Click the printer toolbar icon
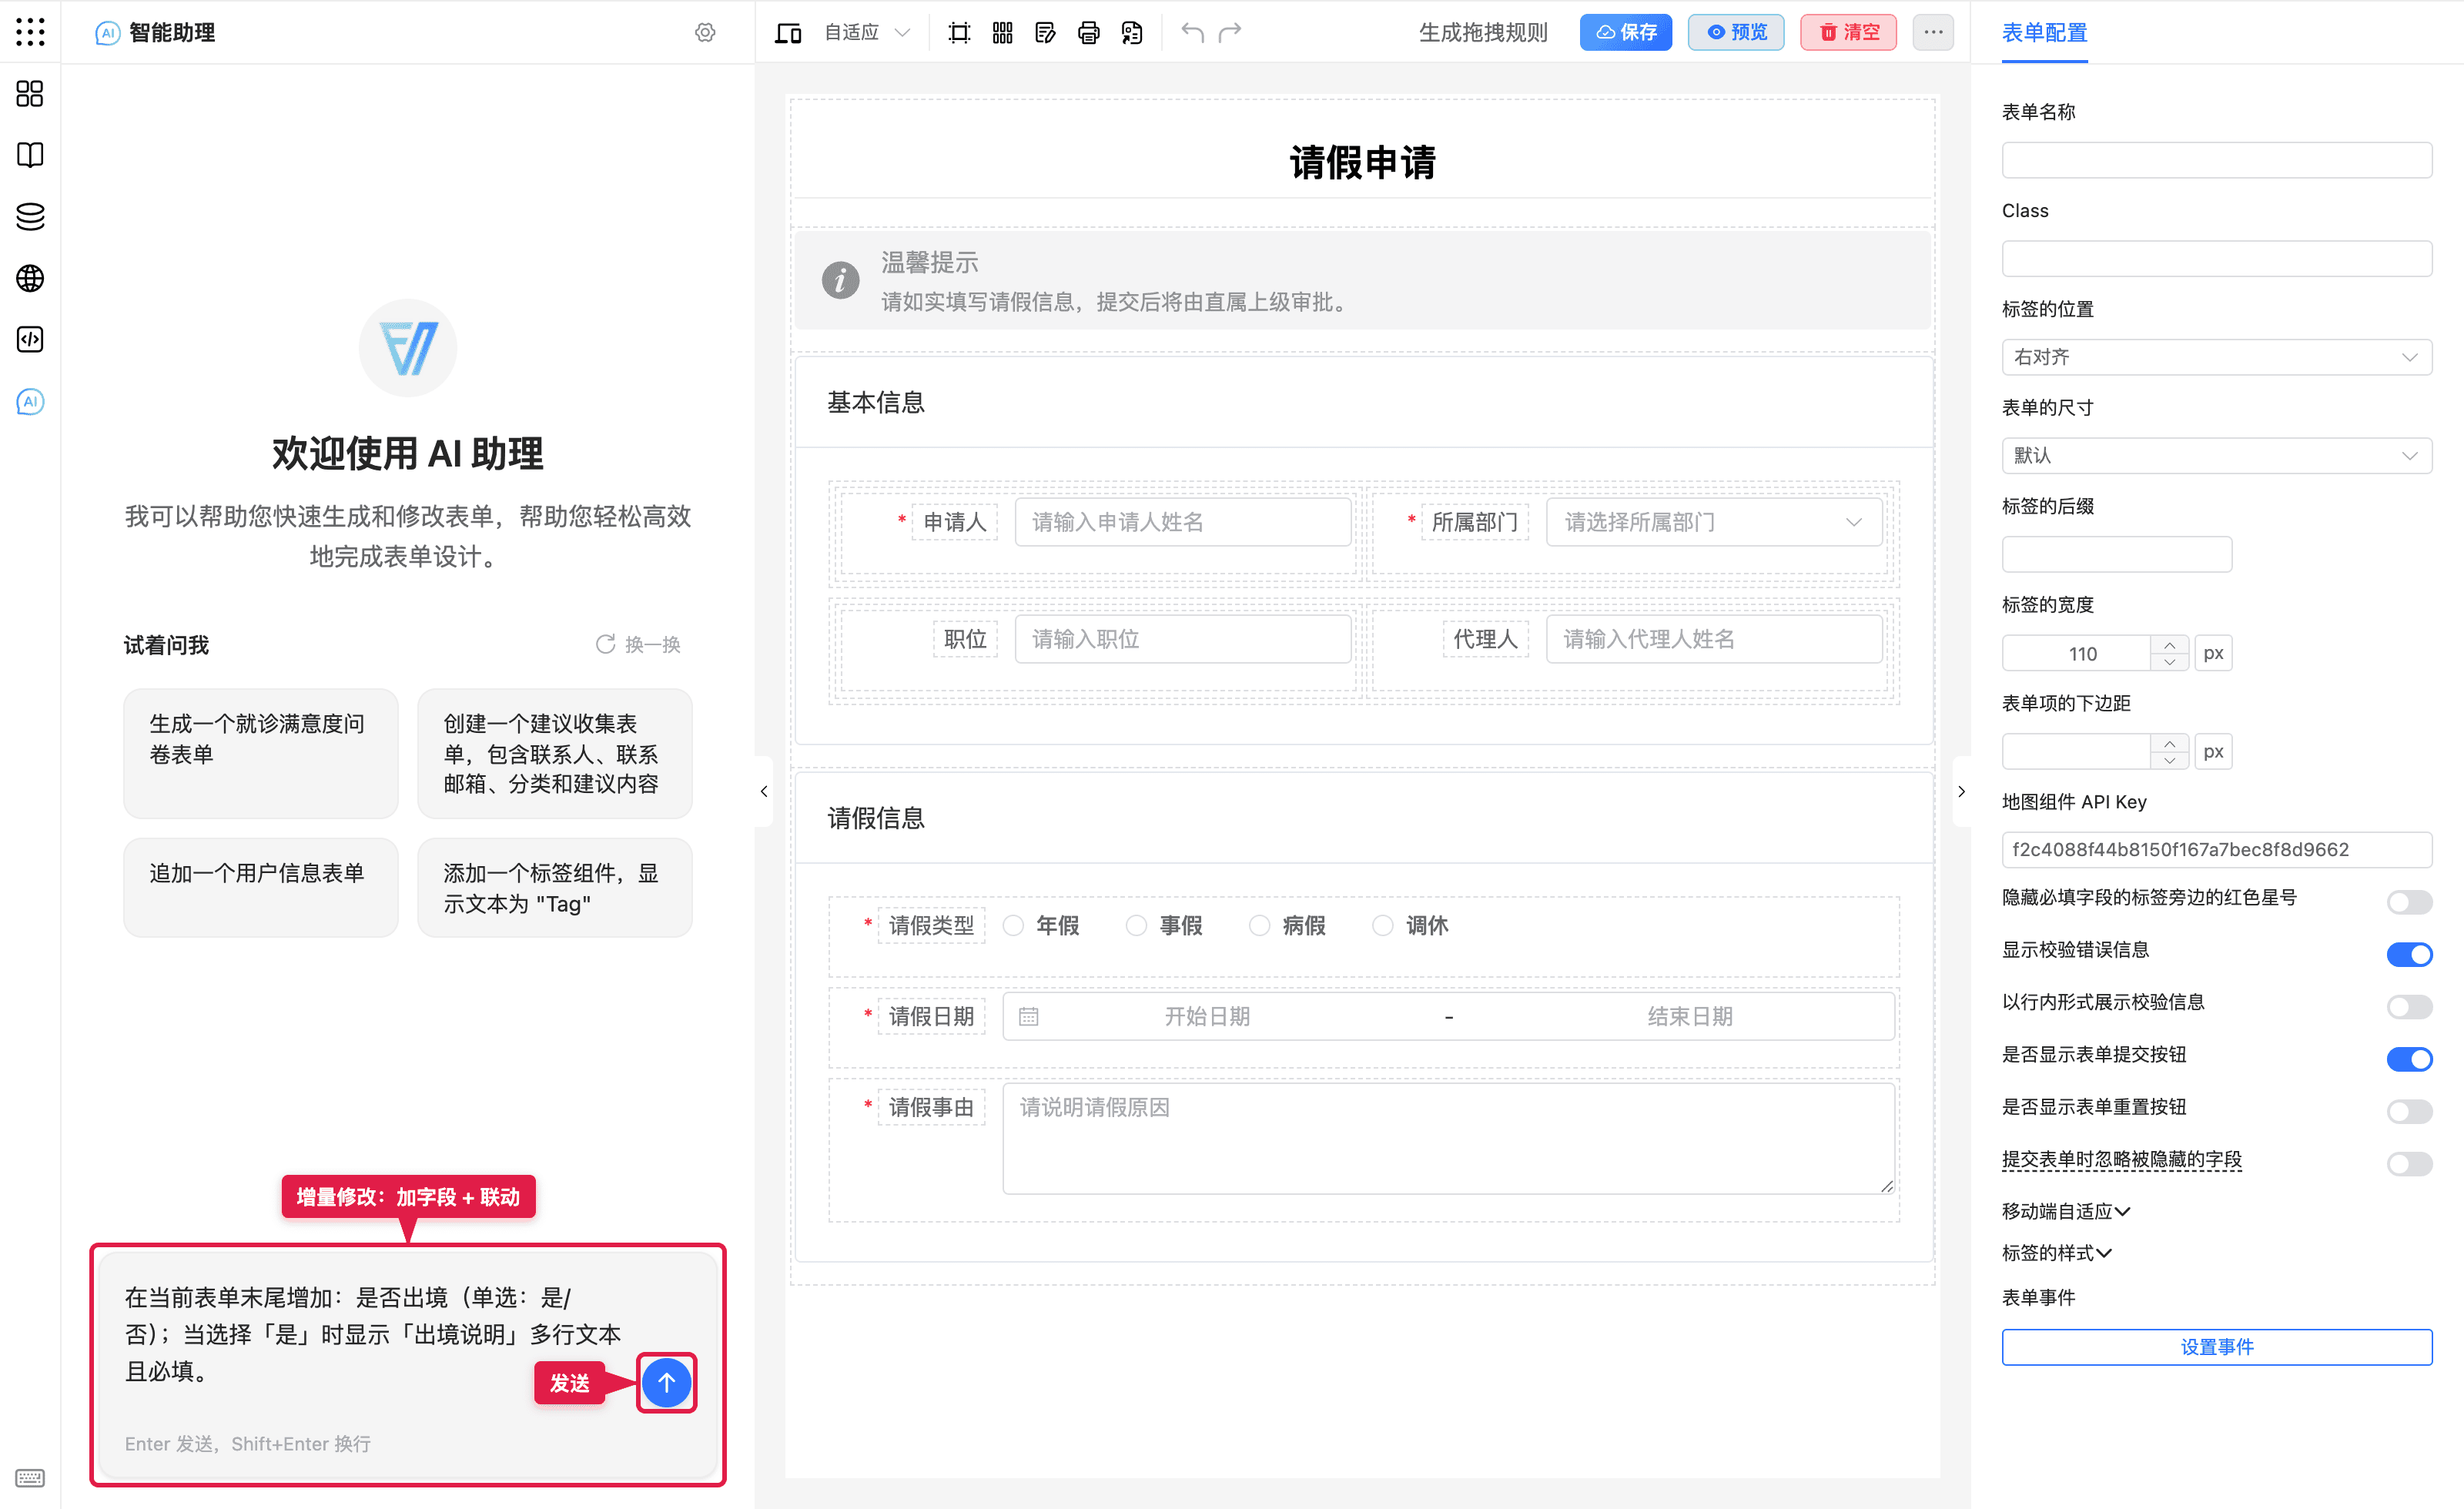 point(1088,33)
